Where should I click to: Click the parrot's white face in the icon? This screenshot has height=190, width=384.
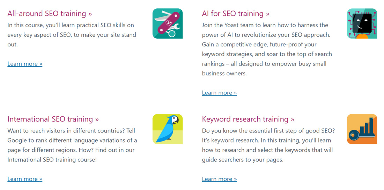click(174, 120)
